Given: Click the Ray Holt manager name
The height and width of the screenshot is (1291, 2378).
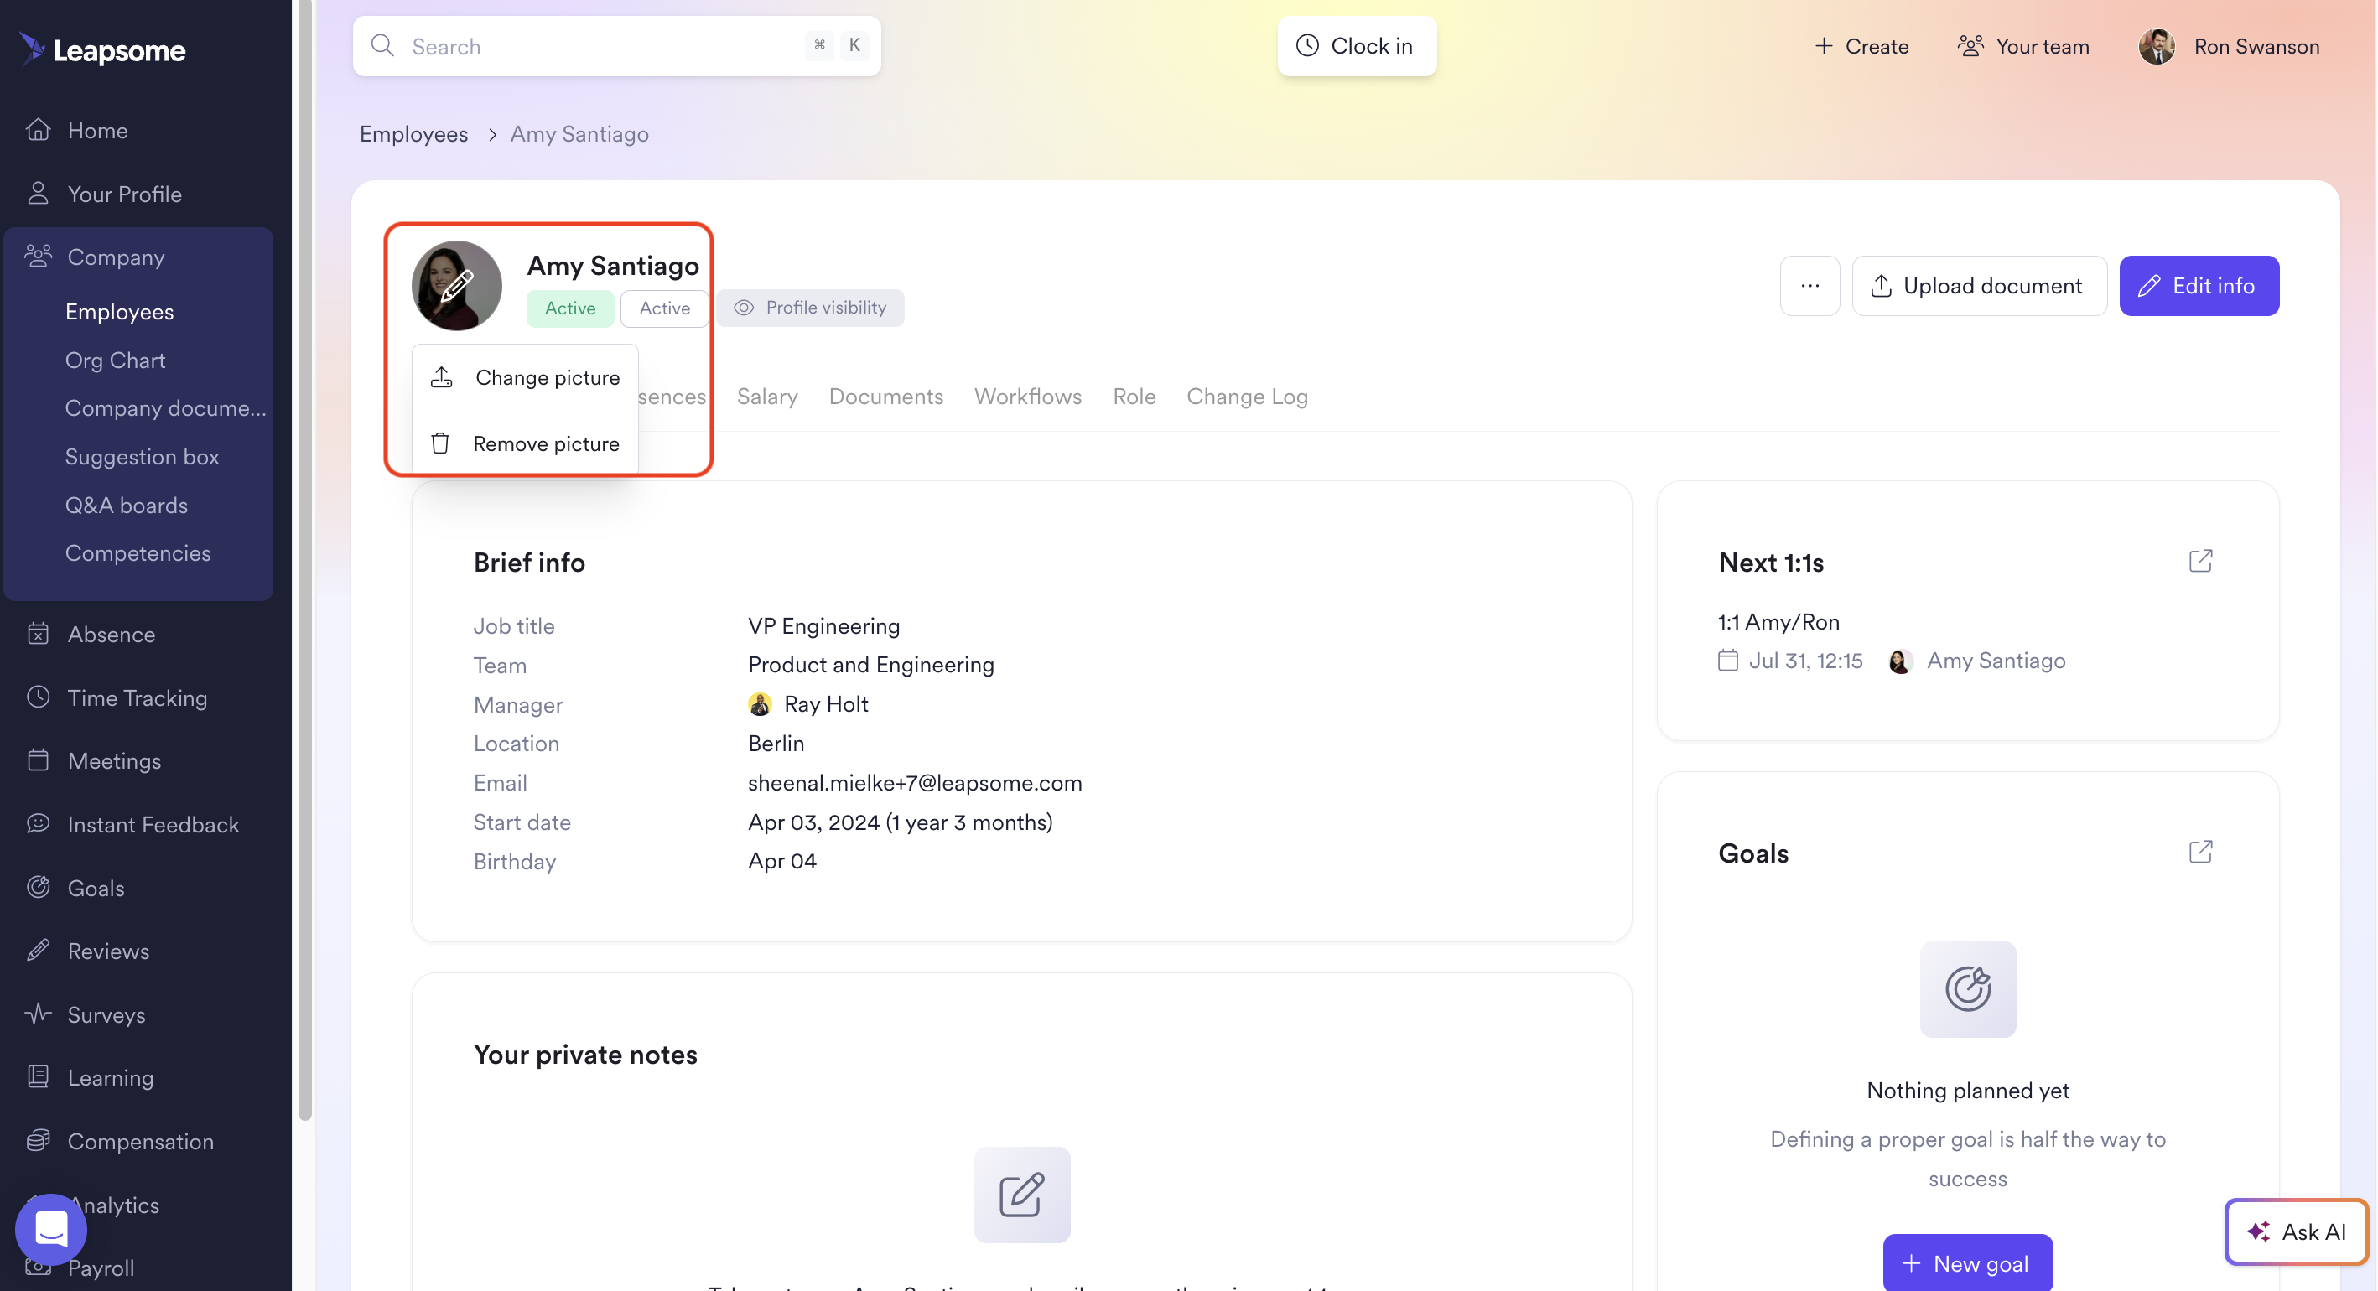Looking at the screenshot, I should coord(825,704).
